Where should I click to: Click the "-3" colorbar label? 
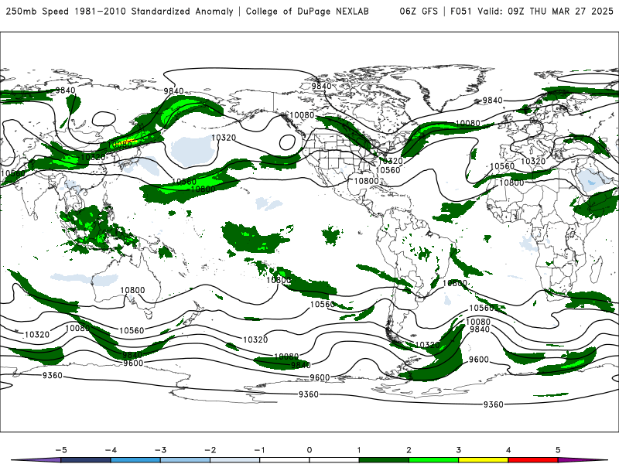(160, 450)
